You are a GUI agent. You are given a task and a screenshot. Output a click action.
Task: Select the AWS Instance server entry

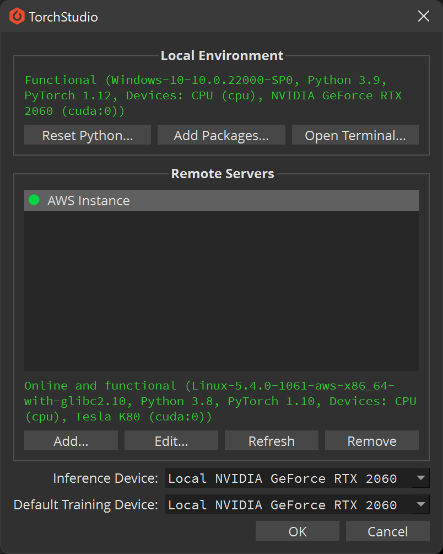(x=221, y=200)
